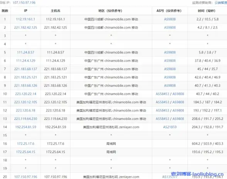The image size is (227, 179).
Task: Open AS9808 link in hop 6 row
Action: (170, 61)
